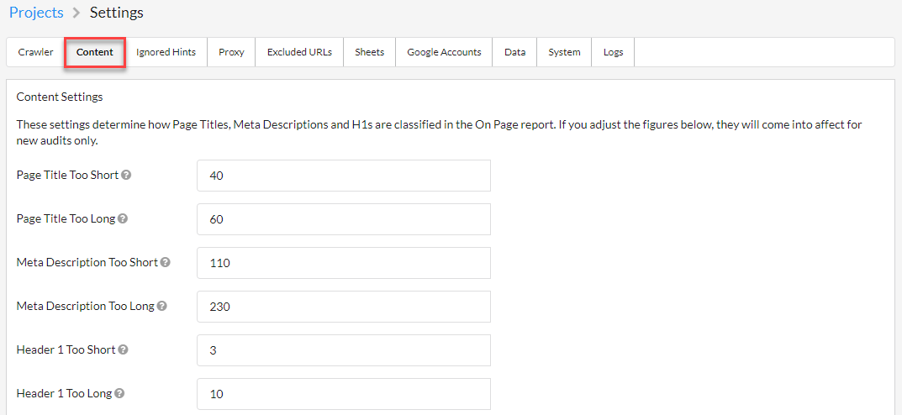Image resolution: width=902 pixels, height=415 pixels.
Task: Open the System tab
Action: click(x=564, y=52)
